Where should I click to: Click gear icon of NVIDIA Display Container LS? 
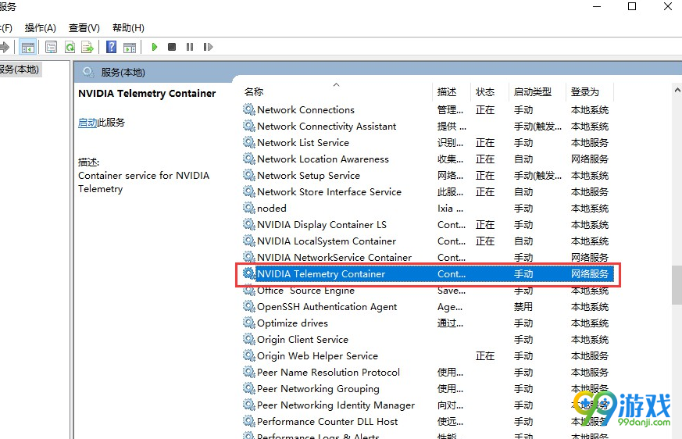248,224
